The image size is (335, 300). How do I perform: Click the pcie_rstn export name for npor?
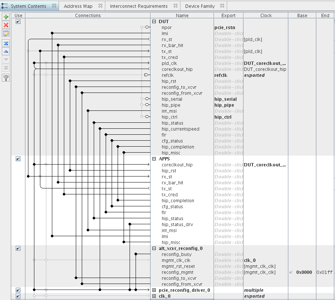coord(224,28)
